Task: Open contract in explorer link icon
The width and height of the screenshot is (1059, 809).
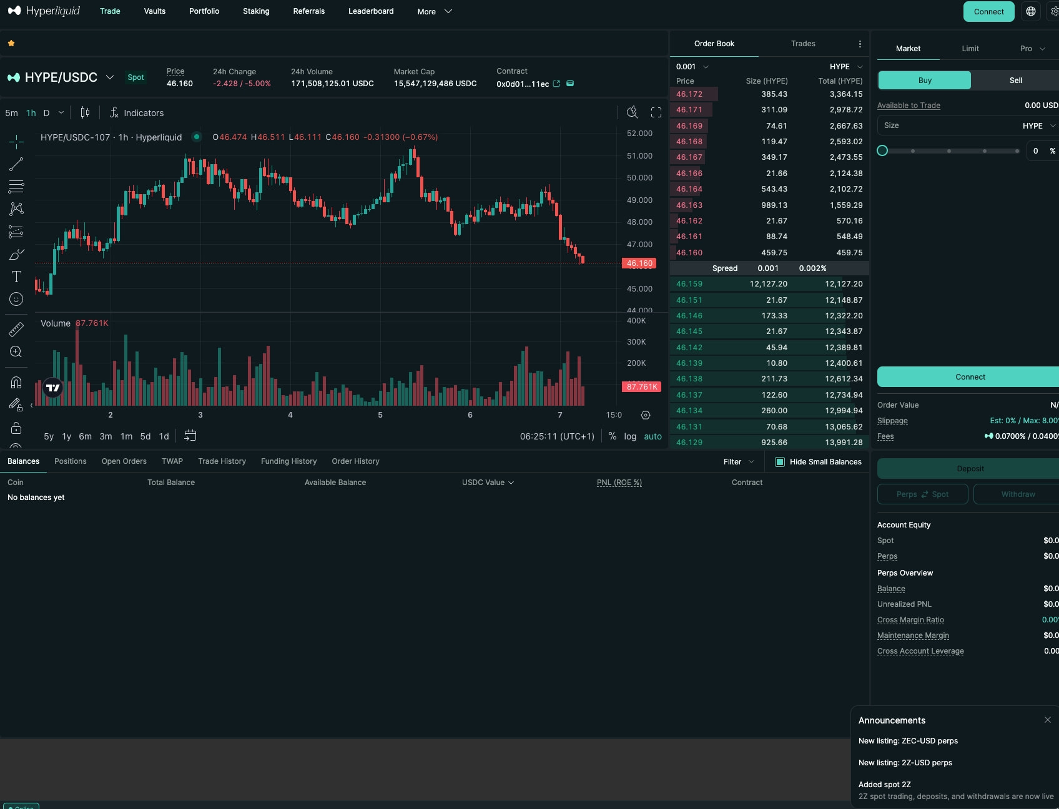Action: (x=556, y=83)
